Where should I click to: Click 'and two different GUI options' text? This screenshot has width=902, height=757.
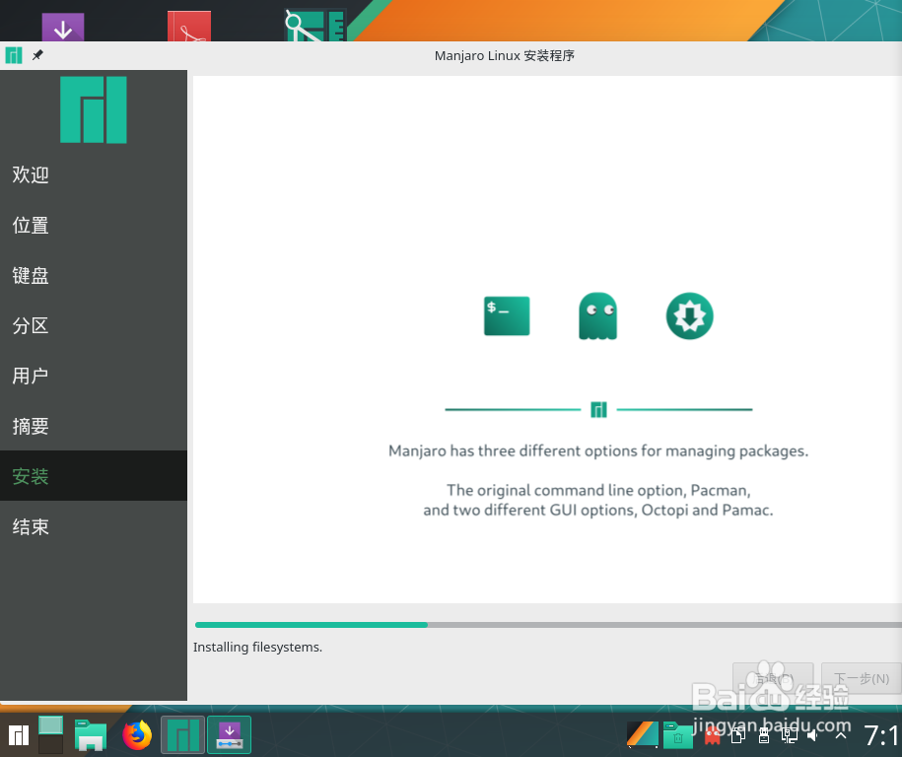tap(598, 511)
